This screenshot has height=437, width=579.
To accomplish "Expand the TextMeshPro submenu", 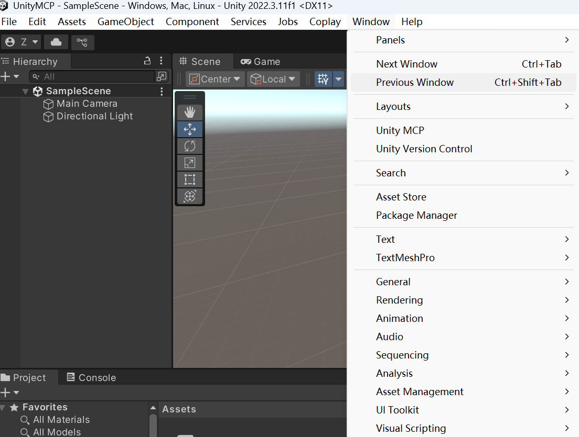I will [x=463, y=257].
